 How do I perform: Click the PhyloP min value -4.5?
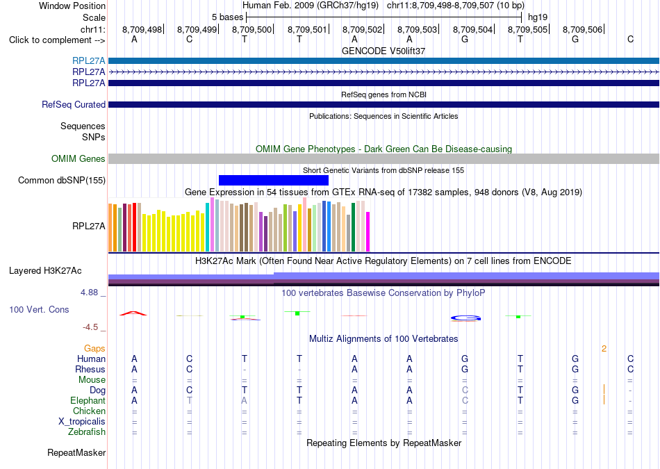(90, 327)
